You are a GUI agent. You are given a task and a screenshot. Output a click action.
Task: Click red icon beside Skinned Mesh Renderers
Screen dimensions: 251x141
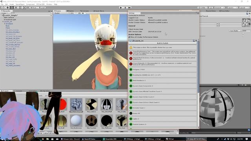tap(131, 58)
